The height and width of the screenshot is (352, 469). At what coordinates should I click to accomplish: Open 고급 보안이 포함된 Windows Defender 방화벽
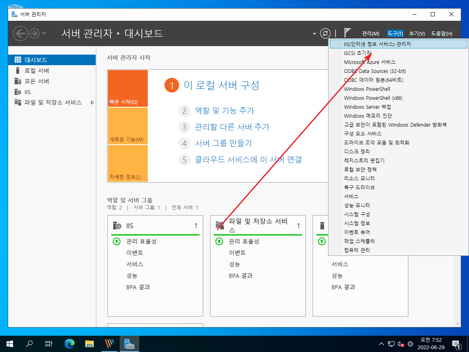[399, 125]
